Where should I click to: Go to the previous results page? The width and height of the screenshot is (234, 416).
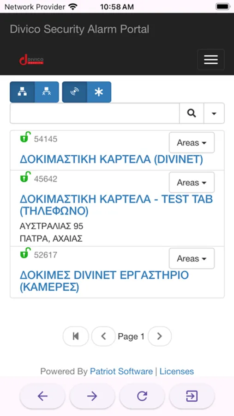click(103, 336)
